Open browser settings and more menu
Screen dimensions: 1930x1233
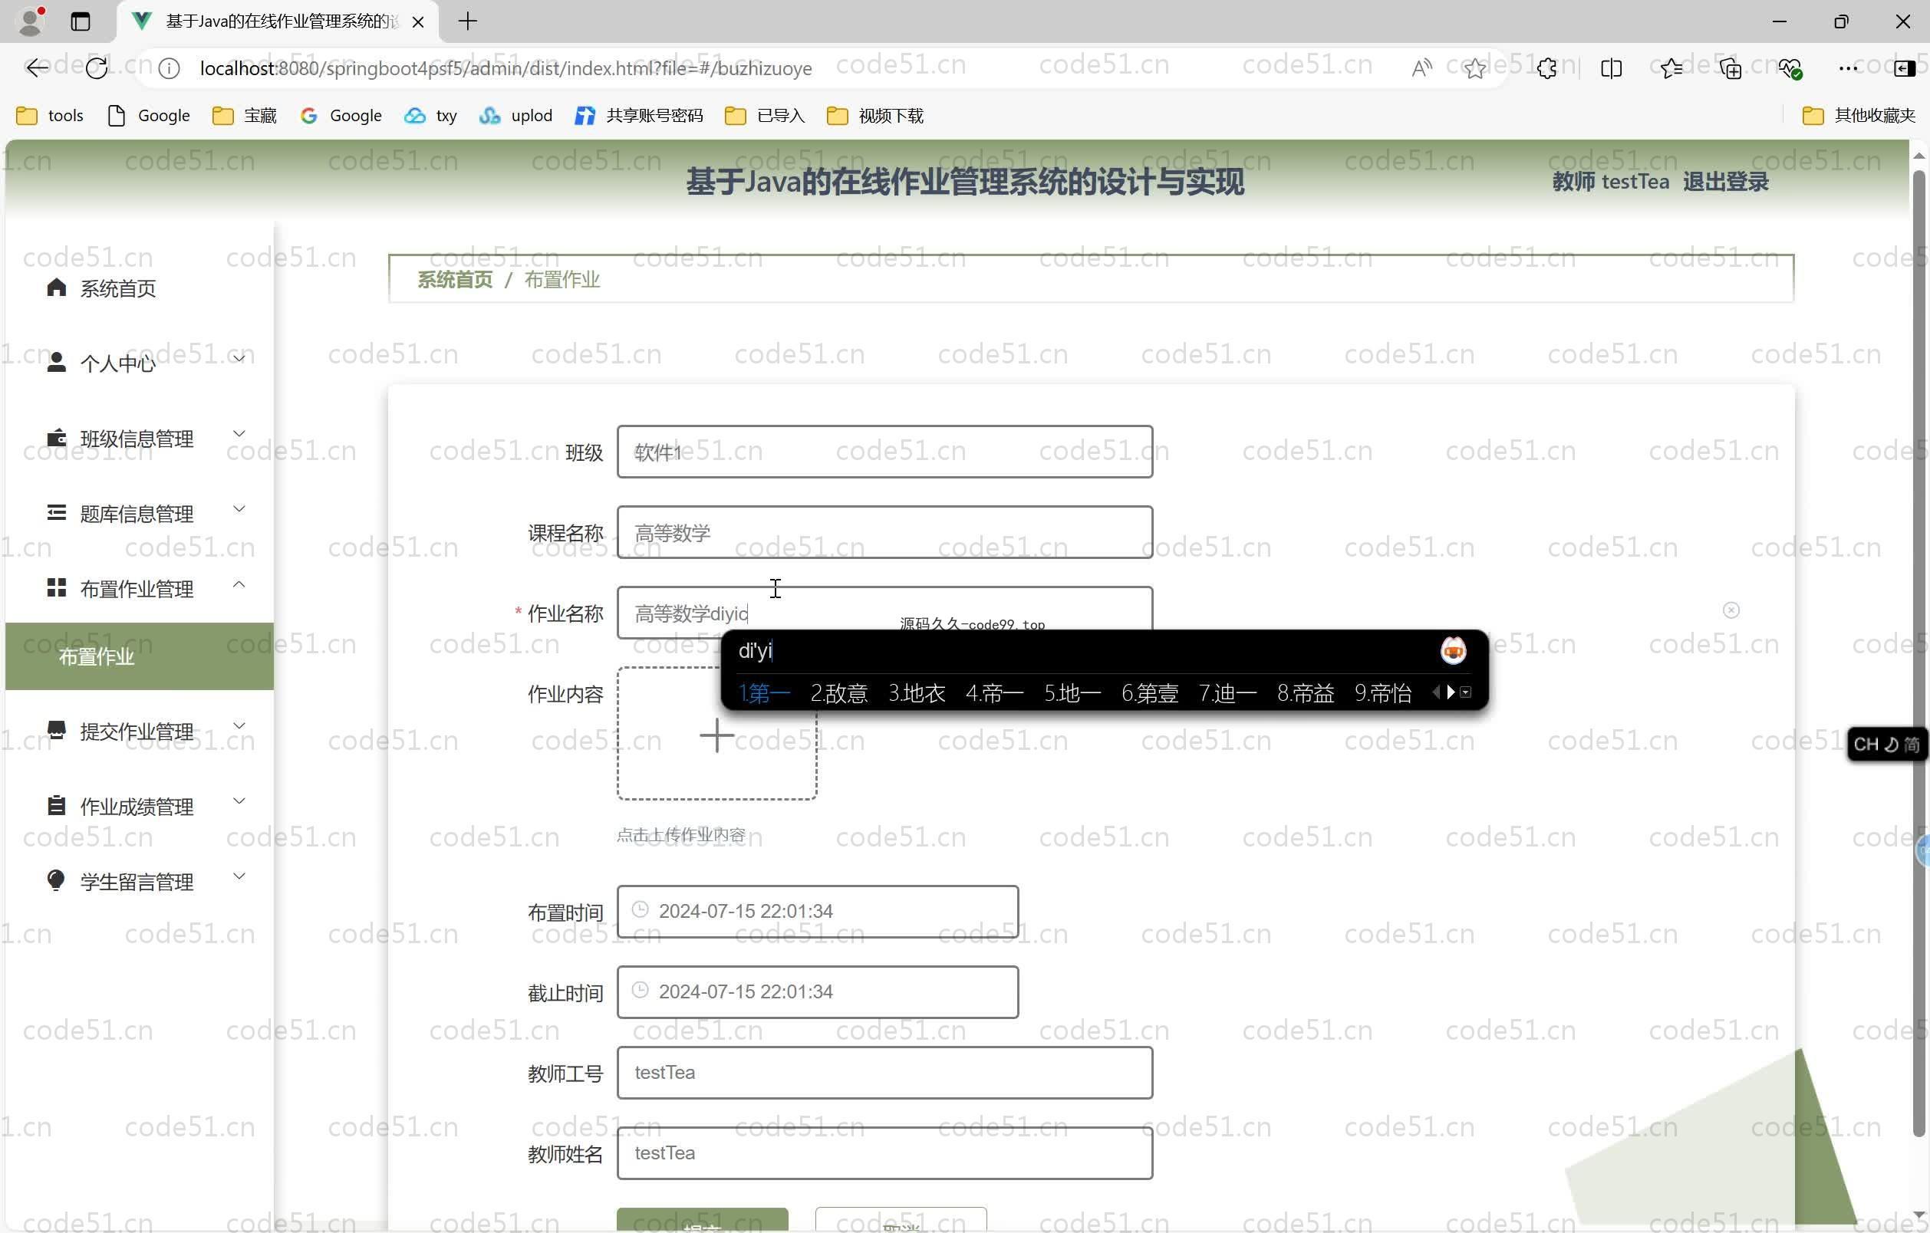pyautogui.click(x=1847, y=69)
